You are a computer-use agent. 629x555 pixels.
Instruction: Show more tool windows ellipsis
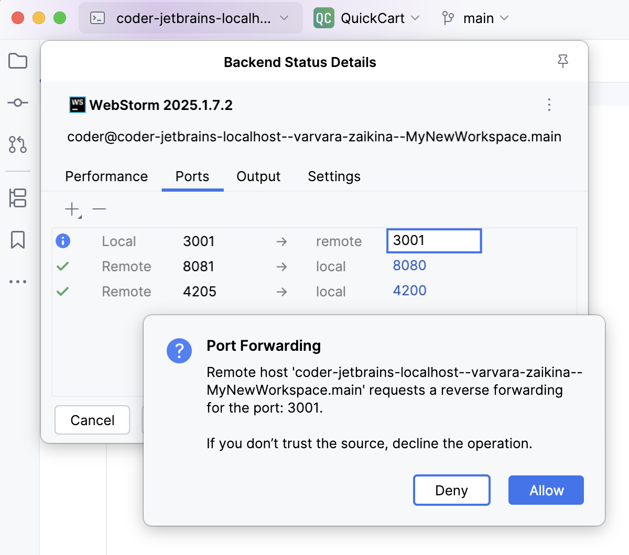click(x=18, y=282)
